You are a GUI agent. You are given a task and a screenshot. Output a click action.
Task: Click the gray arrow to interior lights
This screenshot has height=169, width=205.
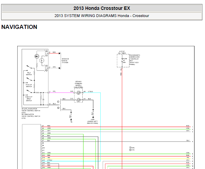(x=60, y=68)
